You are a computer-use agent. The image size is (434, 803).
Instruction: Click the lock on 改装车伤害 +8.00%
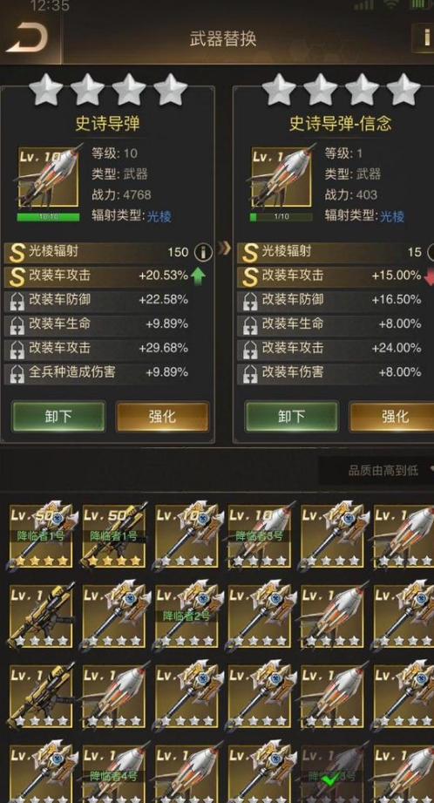[250, 373]
